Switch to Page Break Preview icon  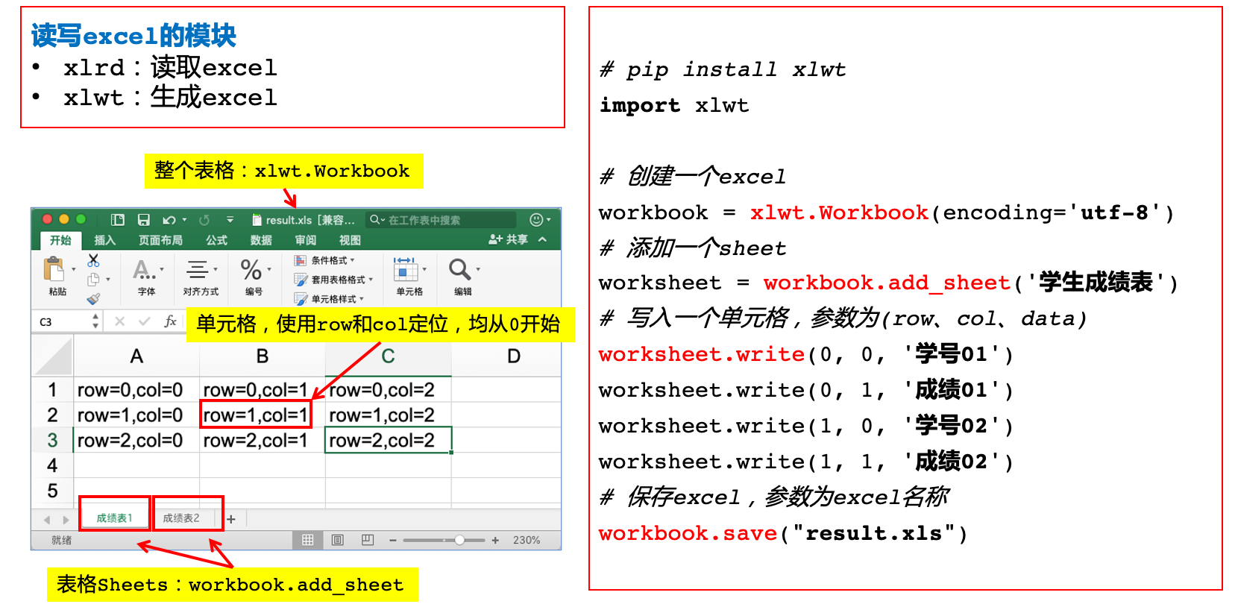click(x=368, y=540)
